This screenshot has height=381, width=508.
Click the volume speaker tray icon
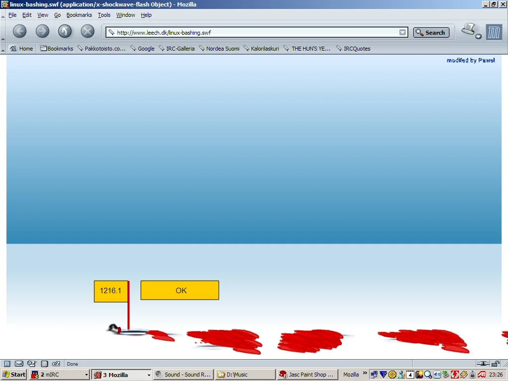(437, 375)
